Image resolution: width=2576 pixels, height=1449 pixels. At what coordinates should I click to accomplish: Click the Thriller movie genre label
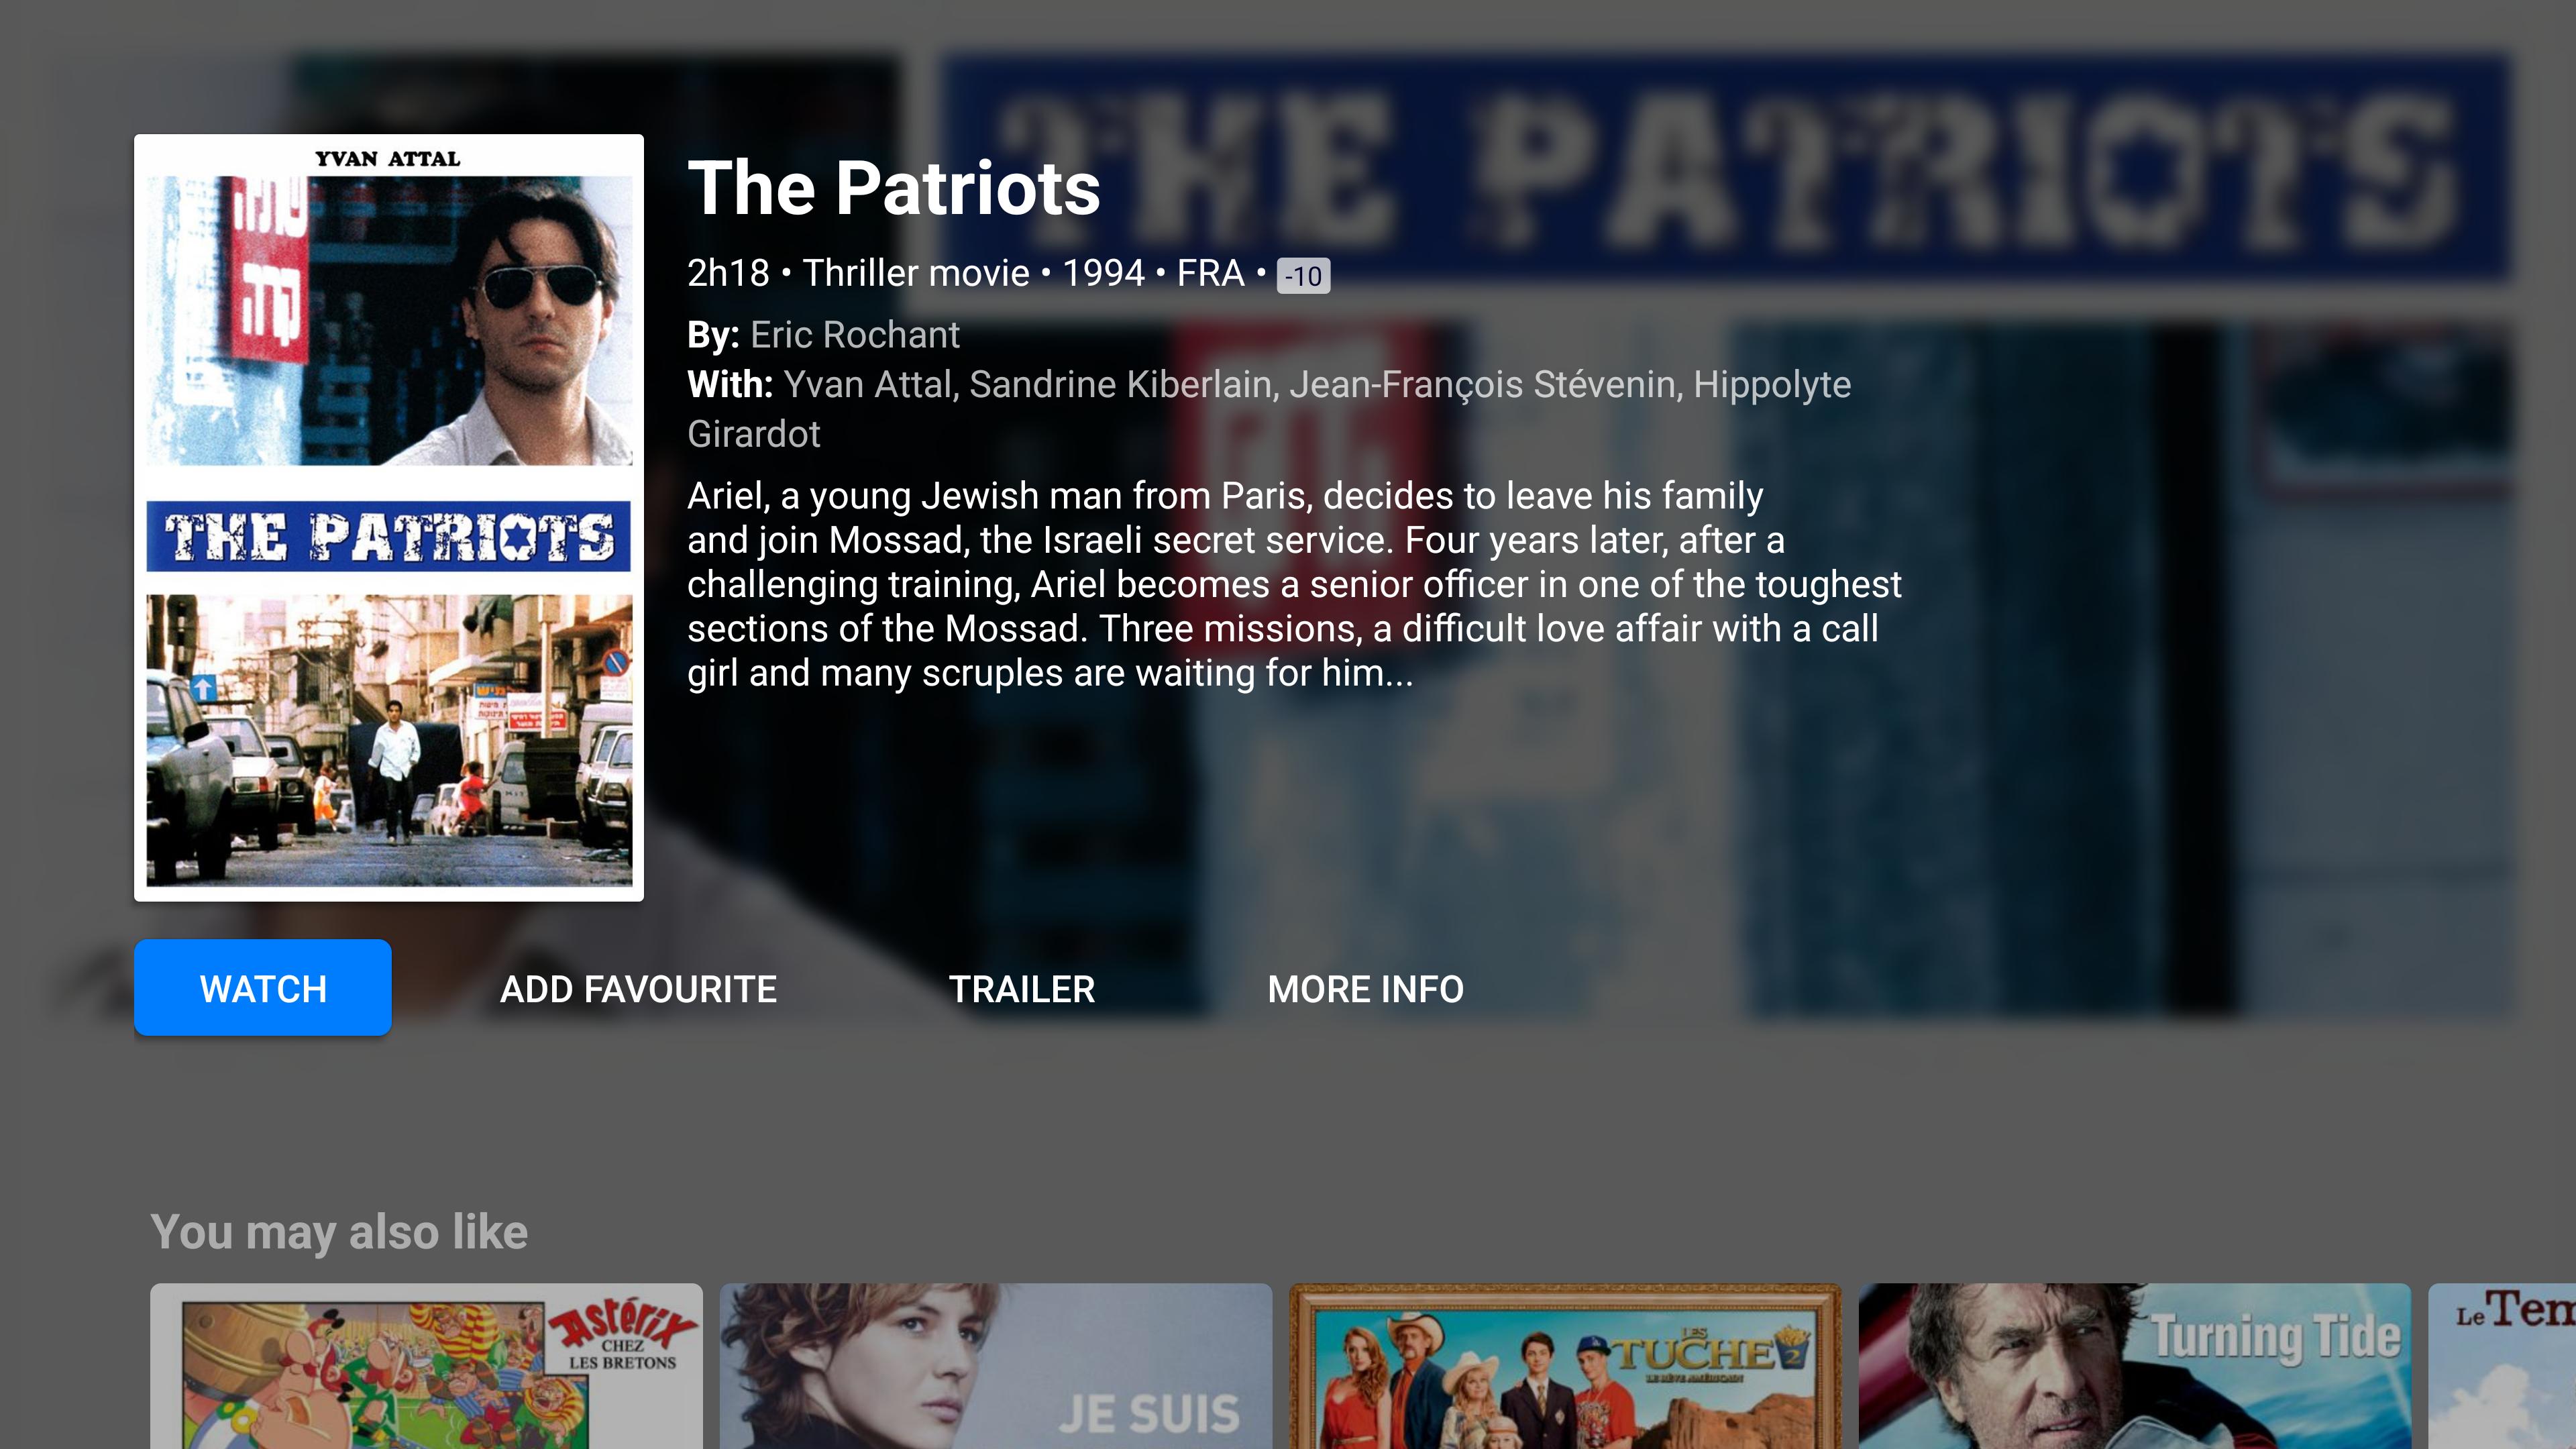point(916,273)
